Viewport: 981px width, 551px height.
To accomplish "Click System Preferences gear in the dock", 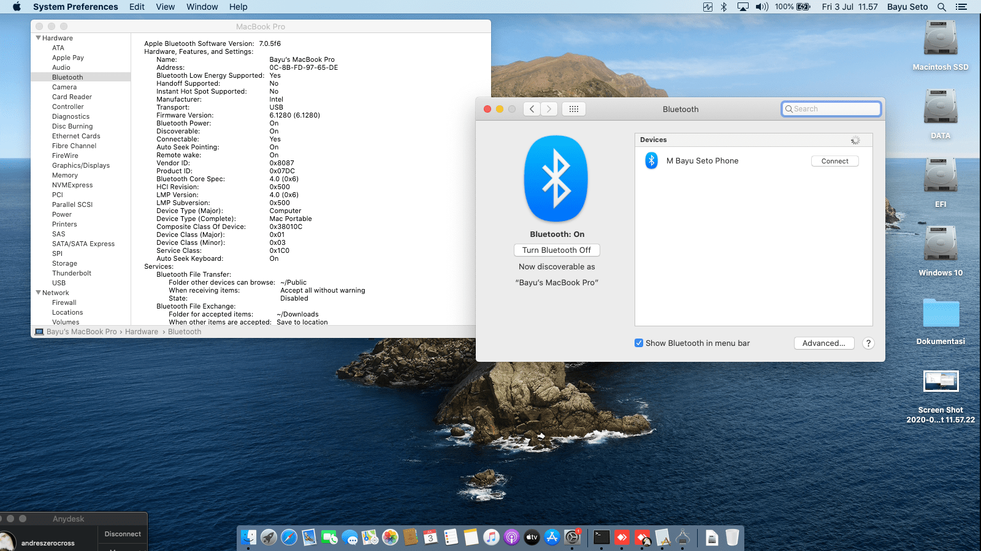I will click(572, 538).
